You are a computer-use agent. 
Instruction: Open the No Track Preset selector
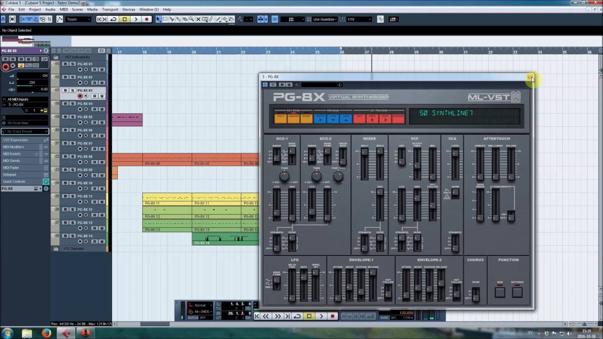pos(24,131)
